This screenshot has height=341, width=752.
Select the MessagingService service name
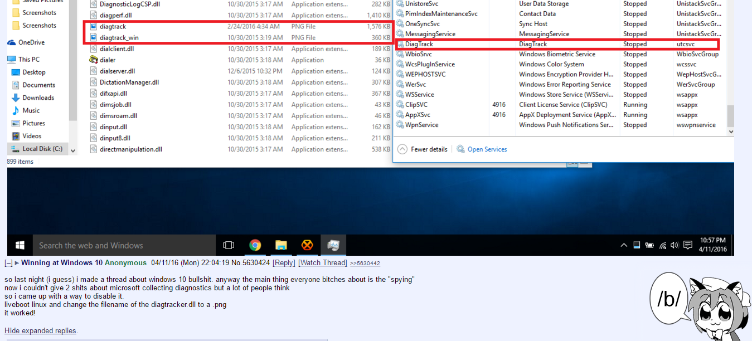[x=430, y=34]
